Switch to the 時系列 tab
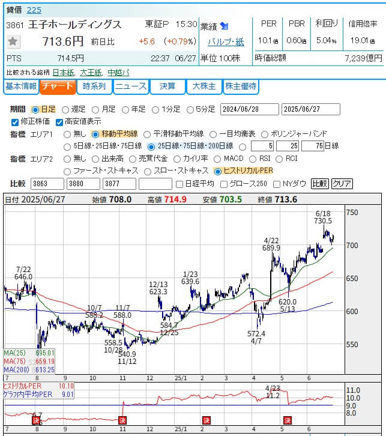The width and height of the screenshot is (386, 436). (x=94, y=86)
